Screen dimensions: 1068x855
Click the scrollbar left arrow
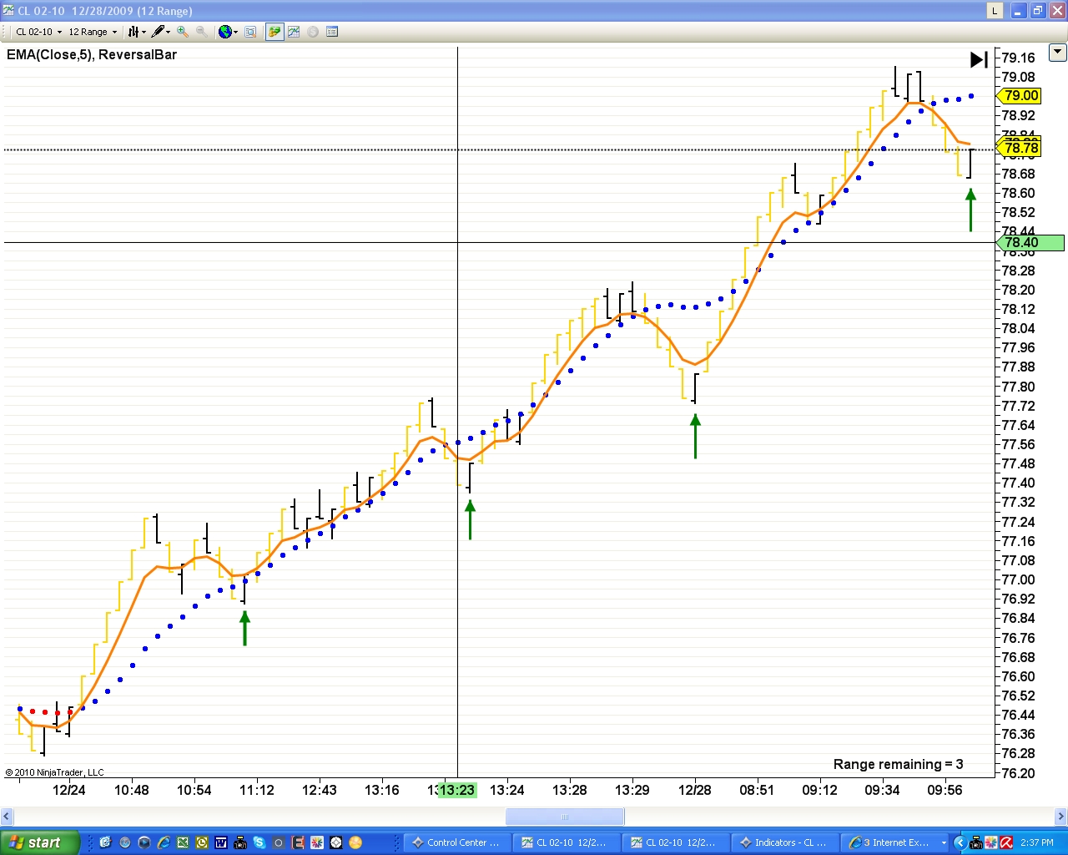[7, 817]
